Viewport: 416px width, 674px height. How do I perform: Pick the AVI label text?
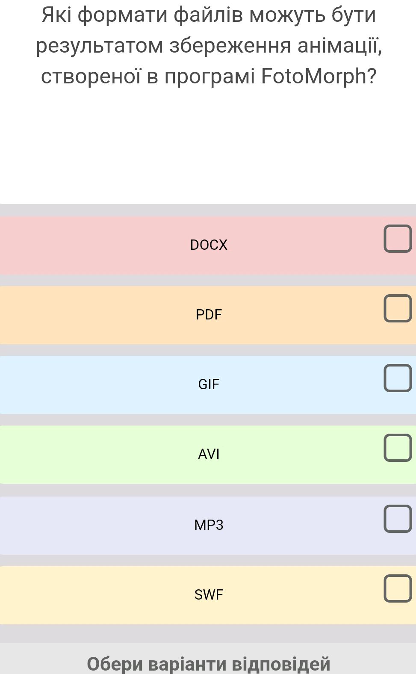coord(209,454)
